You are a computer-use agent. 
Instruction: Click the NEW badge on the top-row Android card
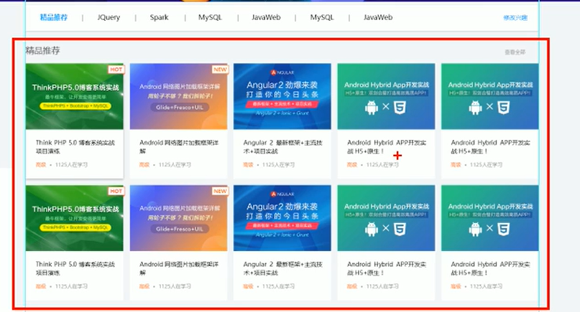[x=220, y=70]
